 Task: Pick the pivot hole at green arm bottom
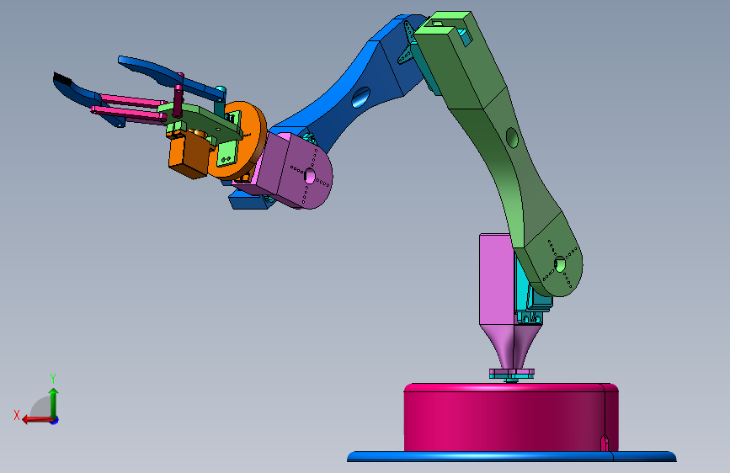[x=559, y=264]
